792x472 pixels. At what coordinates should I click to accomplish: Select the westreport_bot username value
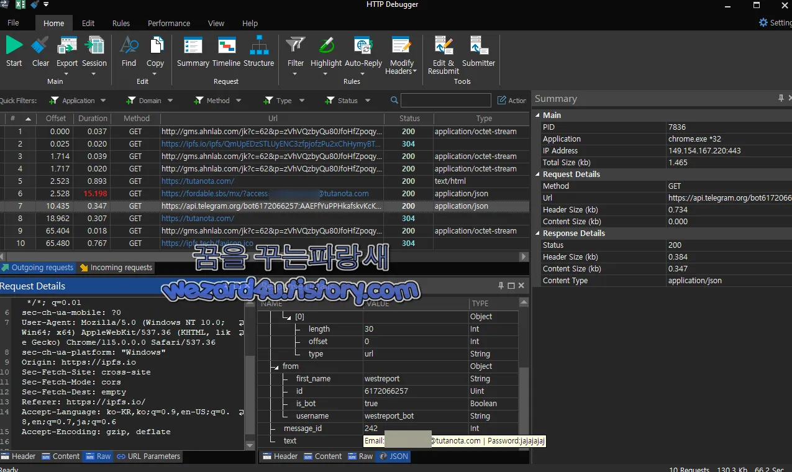click(389, 416)
